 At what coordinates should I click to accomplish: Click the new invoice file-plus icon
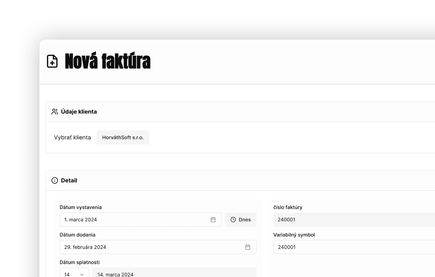pos(52,61)
